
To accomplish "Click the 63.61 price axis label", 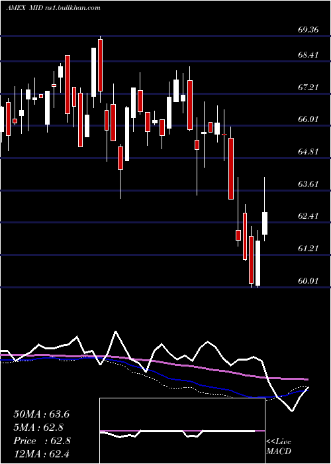I will (308, 184).
